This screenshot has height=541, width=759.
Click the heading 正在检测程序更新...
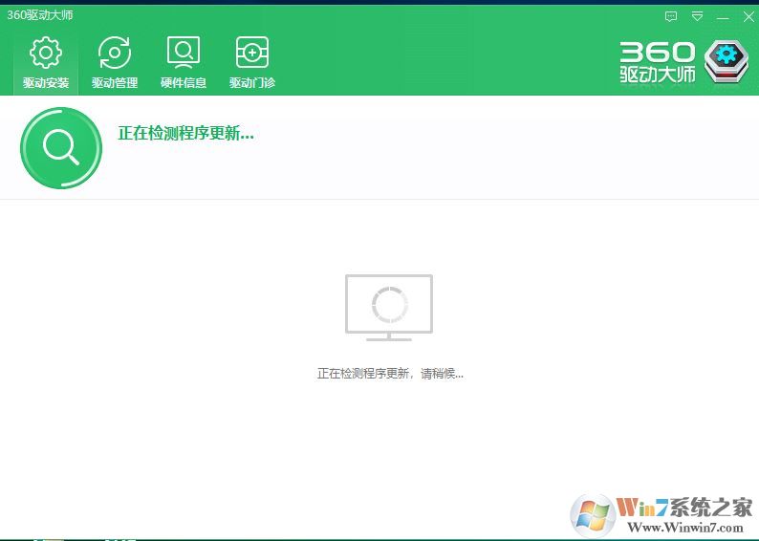(185, 133)
